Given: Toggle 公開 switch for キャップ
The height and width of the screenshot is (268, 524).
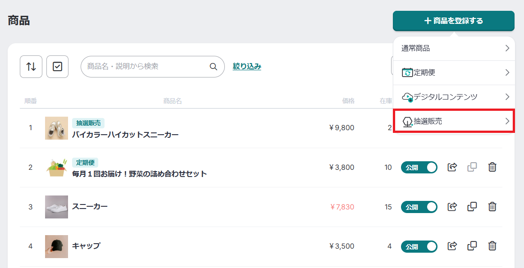Looking at the screenshot, I should click(x=419, y=247).
